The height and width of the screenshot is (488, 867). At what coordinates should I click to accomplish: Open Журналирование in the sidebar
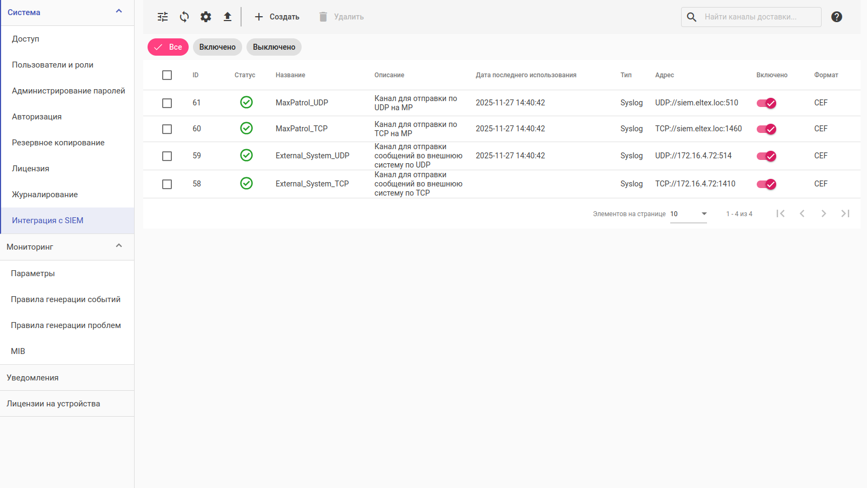(45, 195)
